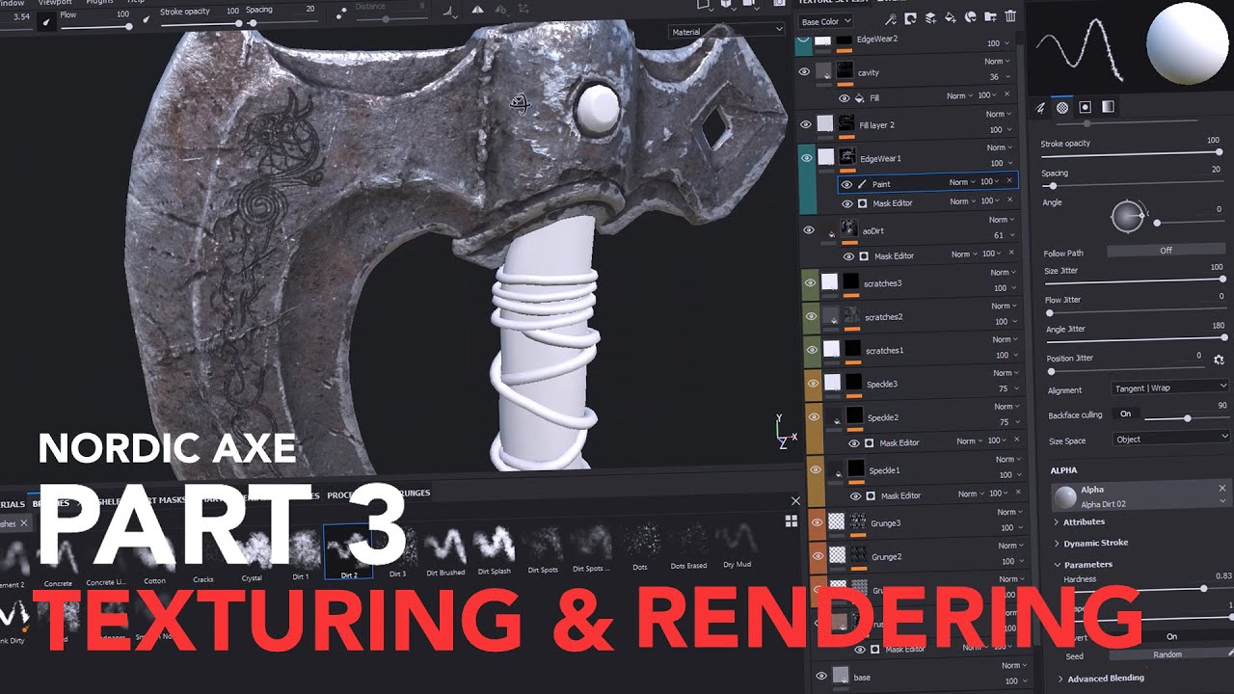This screenshot has height=694, width=1234.
Task: Hide the Paint effect under EdgeWear1
Action: [x=846, y=184]
